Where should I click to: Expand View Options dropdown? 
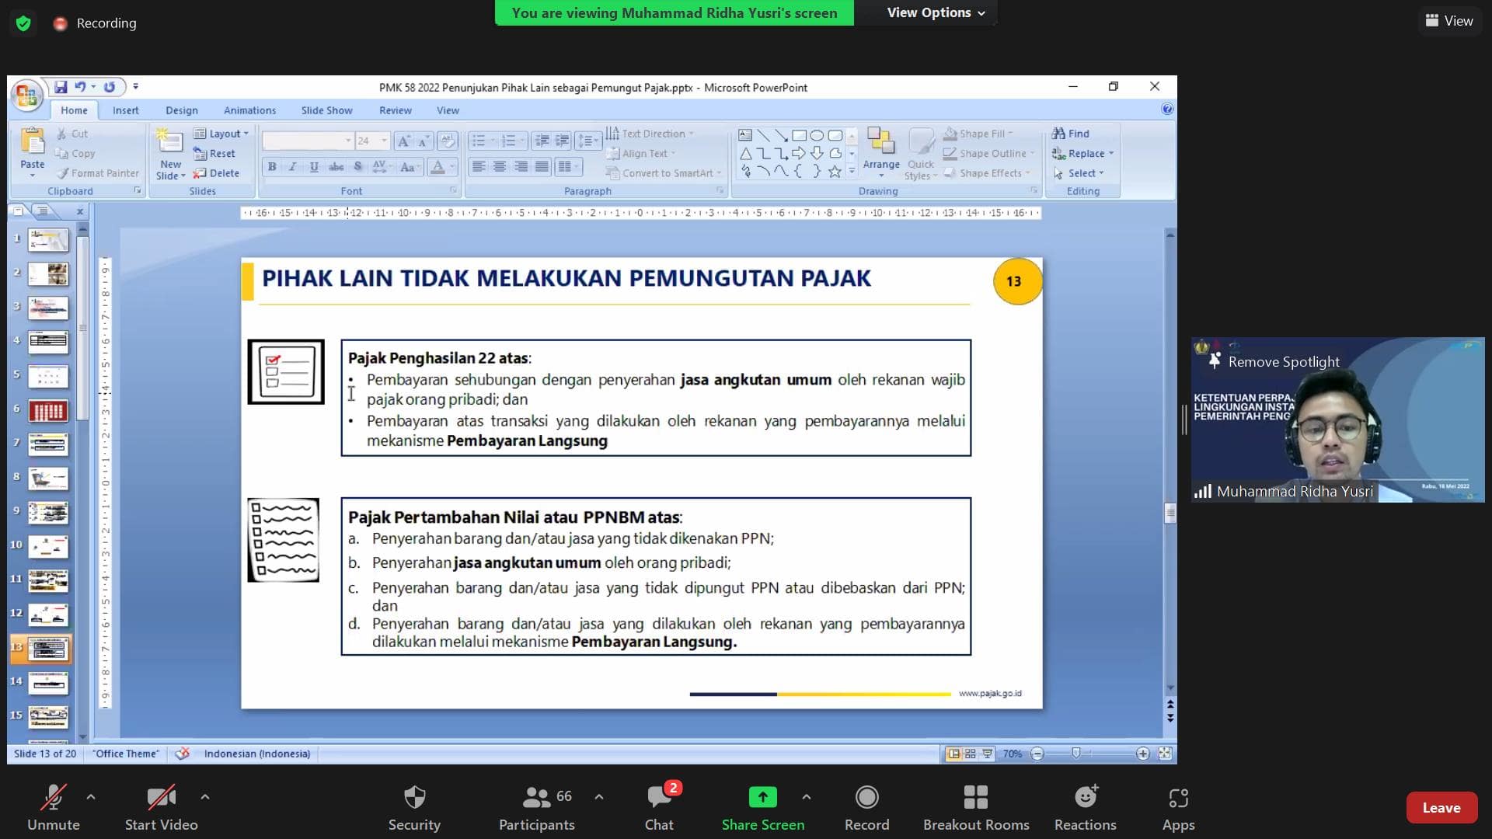pyautogui.click(x=936, y=12)
